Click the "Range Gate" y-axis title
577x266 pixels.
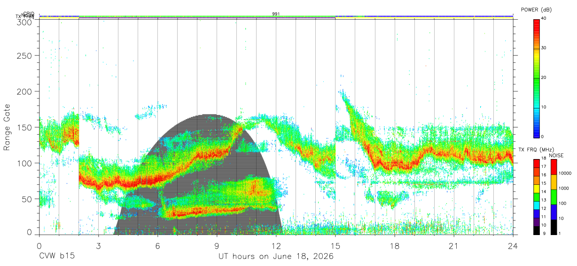point(7,128)
